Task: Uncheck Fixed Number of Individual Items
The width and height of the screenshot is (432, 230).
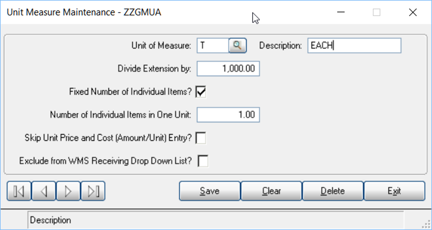Action: pos(201,92)
